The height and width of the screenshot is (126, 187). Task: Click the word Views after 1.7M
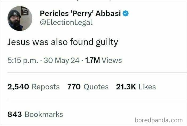coord(112,60)
